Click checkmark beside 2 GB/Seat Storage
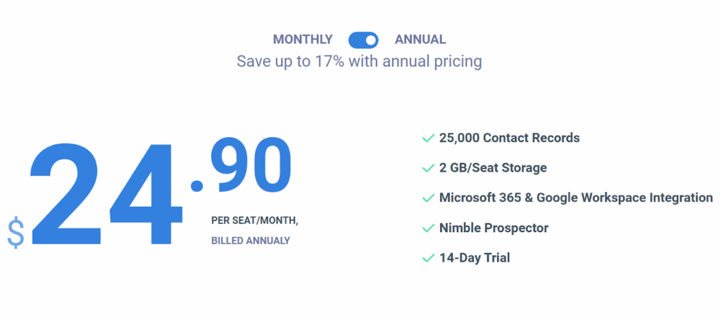The image size is (721, 320). coord(427,168)
